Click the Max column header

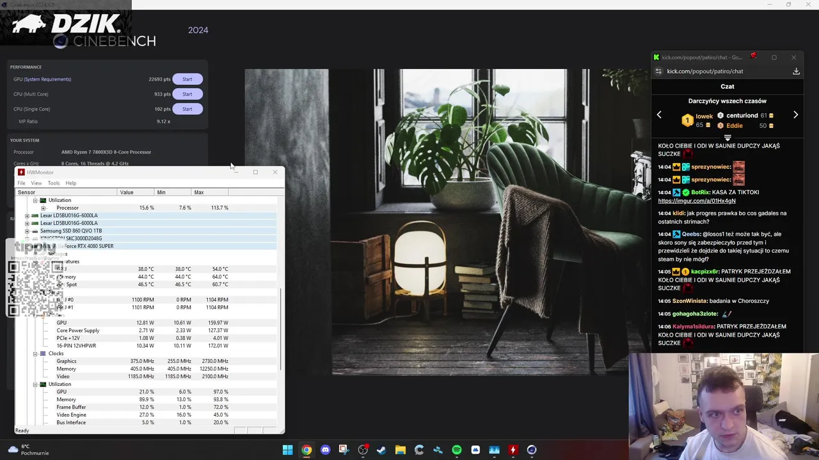pos(211,192)
